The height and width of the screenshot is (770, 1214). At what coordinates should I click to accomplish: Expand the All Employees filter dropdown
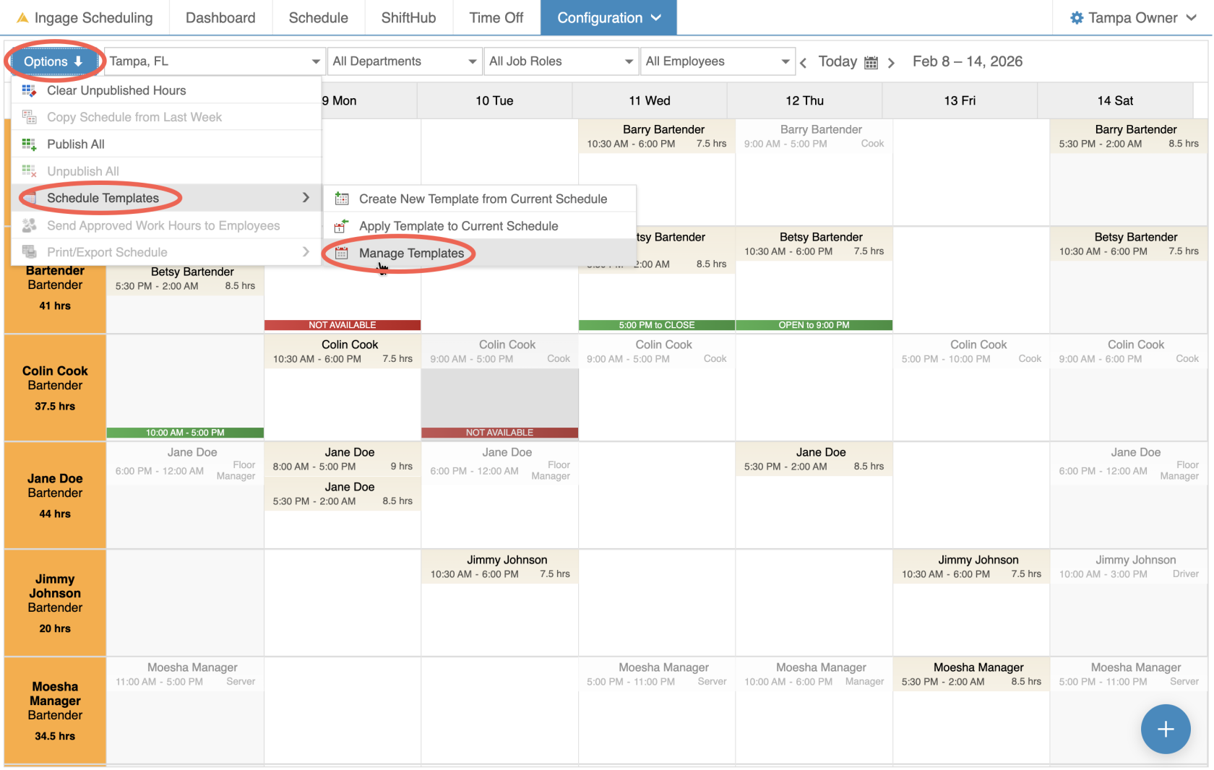[718, 61]
